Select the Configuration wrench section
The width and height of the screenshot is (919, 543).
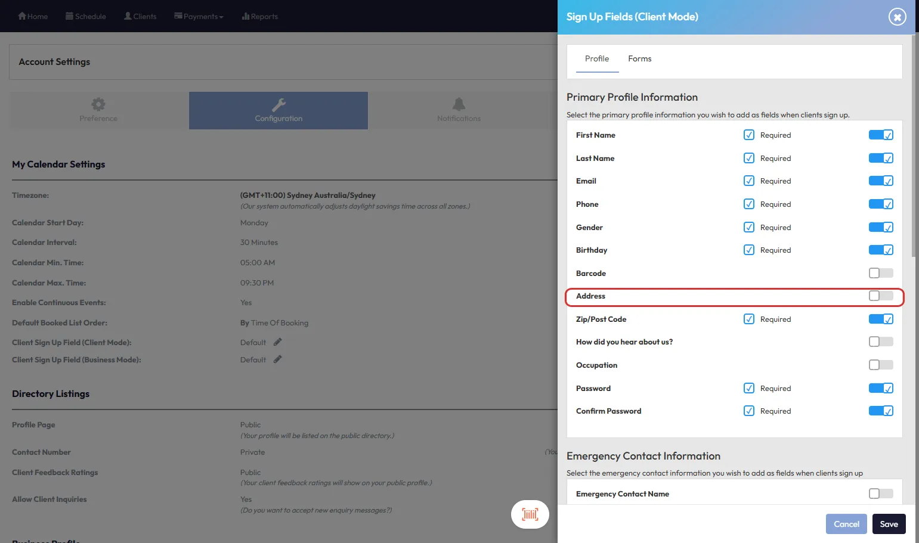pos(279,110)
